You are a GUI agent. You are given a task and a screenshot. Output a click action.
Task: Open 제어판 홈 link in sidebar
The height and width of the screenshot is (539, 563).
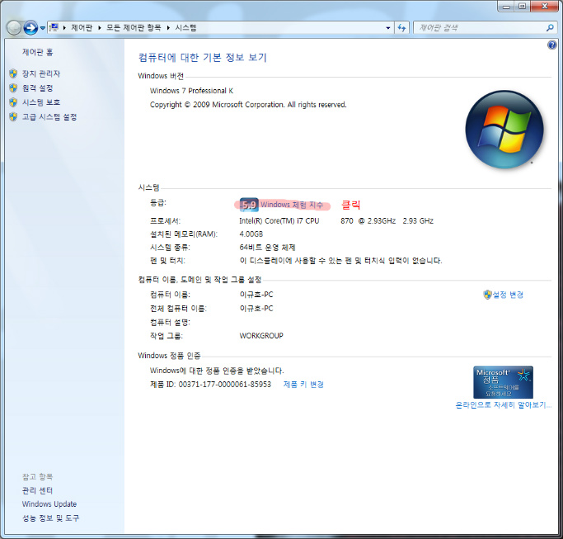[37, 53]
